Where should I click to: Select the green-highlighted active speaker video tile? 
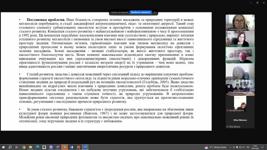click(240, 55)
